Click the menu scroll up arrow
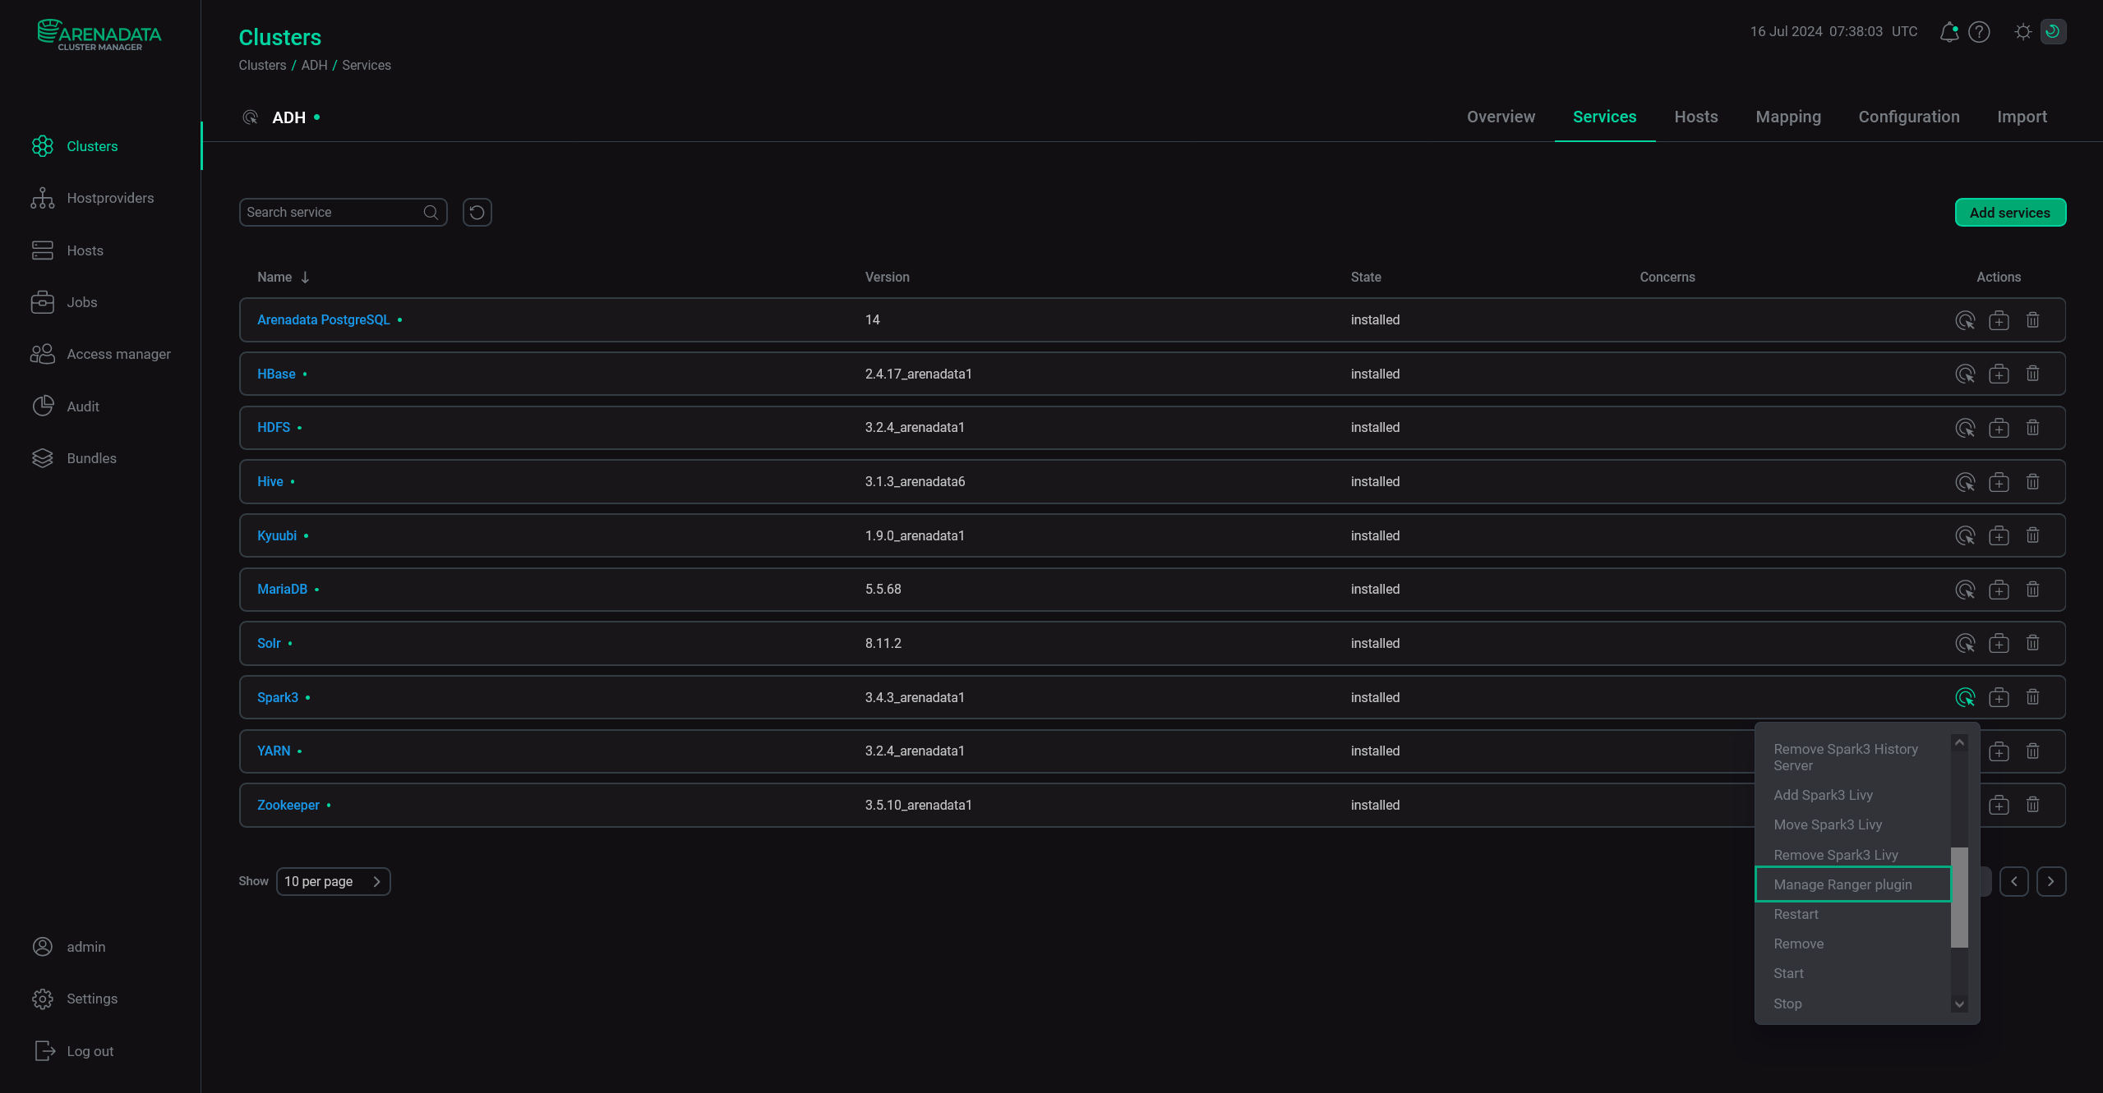This screenshot has height=1093, width=2103. point(1959,742)
